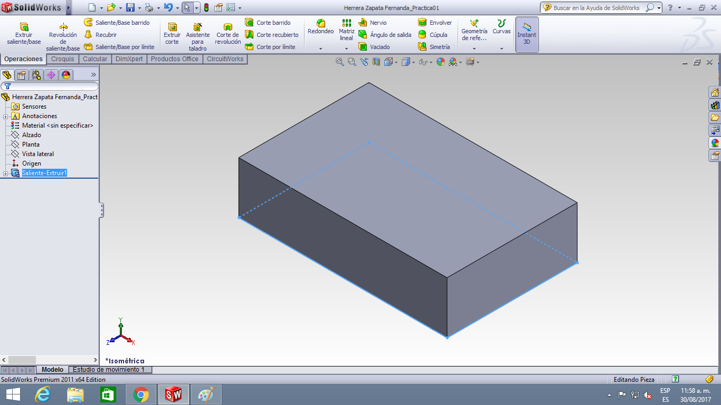The height and width of the screenshot is (405, 721).
Task: Toggle the Instant 3D mode
Action: [526, 34]
